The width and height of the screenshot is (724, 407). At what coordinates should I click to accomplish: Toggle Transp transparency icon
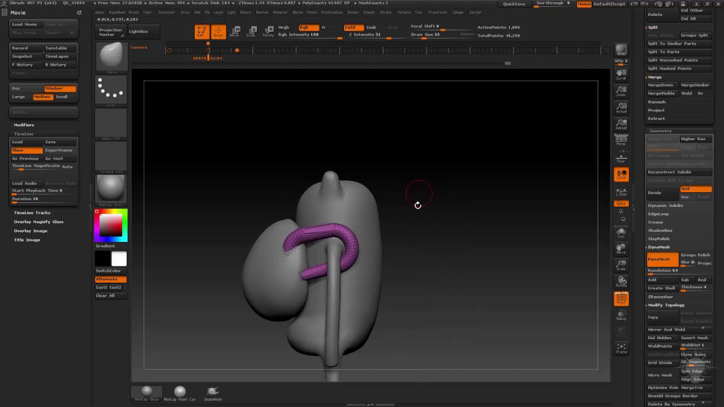point(621,315)
